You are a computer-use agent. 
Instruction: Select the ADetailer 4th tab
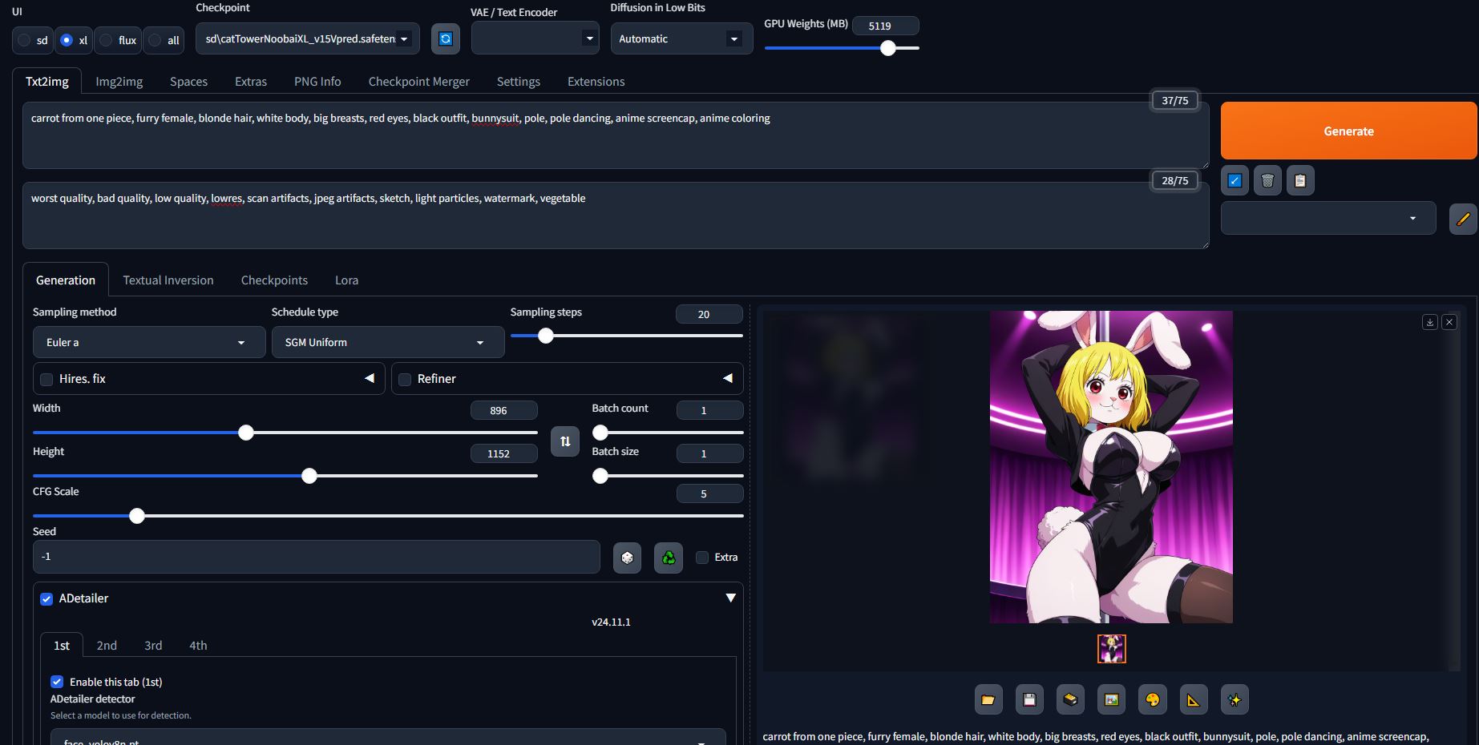pyautogui.click(x=198, y=646)
